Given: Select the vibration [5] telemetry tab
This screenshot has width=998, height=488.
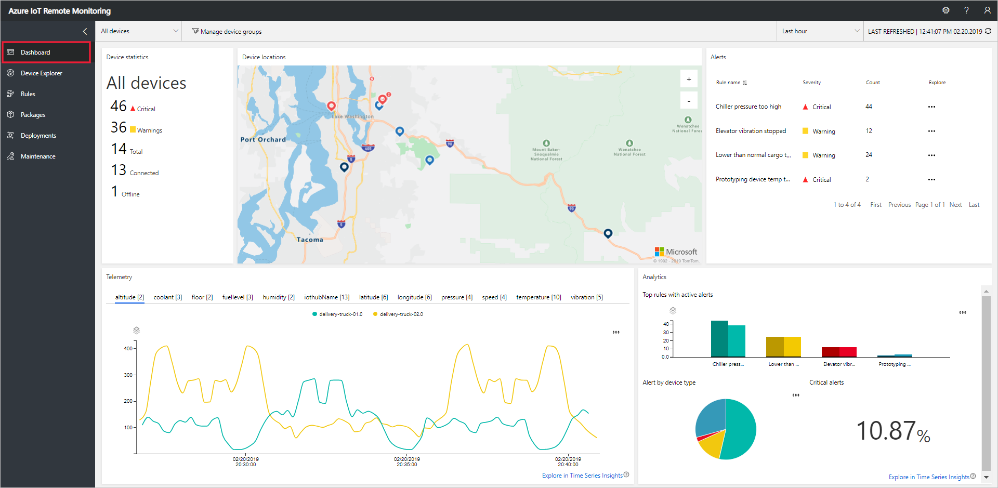Looking at the screenshot, I should pyautogui.click(x=587, y=297).
